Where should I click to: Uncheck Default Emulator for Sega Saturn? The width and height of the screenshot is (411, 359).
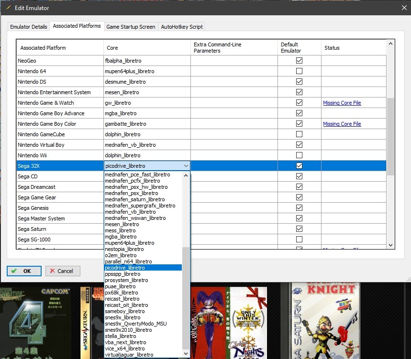tap(299, 228)
